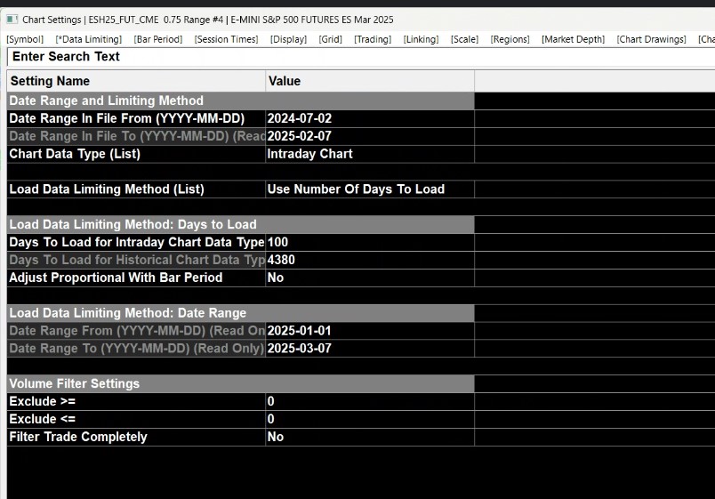The image size is (715, 499).
Task: Select the [Display] tab
Action: pos(289,39)
